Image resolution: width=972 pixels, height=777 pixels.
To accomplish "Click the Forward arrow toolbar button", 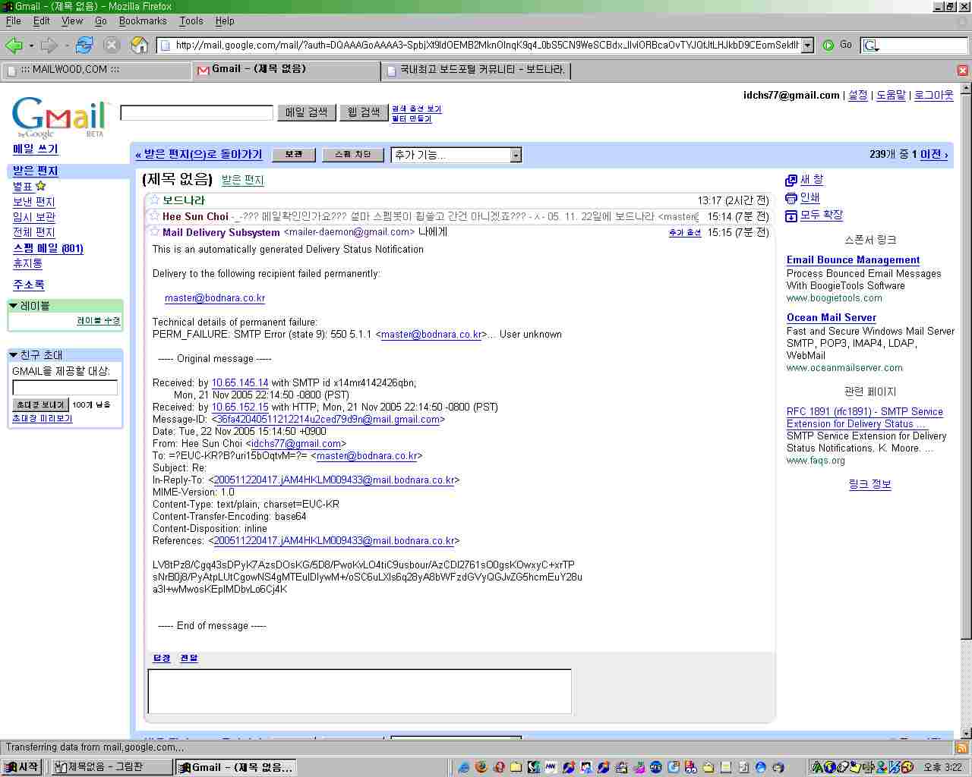I will (x=49, y=46).
